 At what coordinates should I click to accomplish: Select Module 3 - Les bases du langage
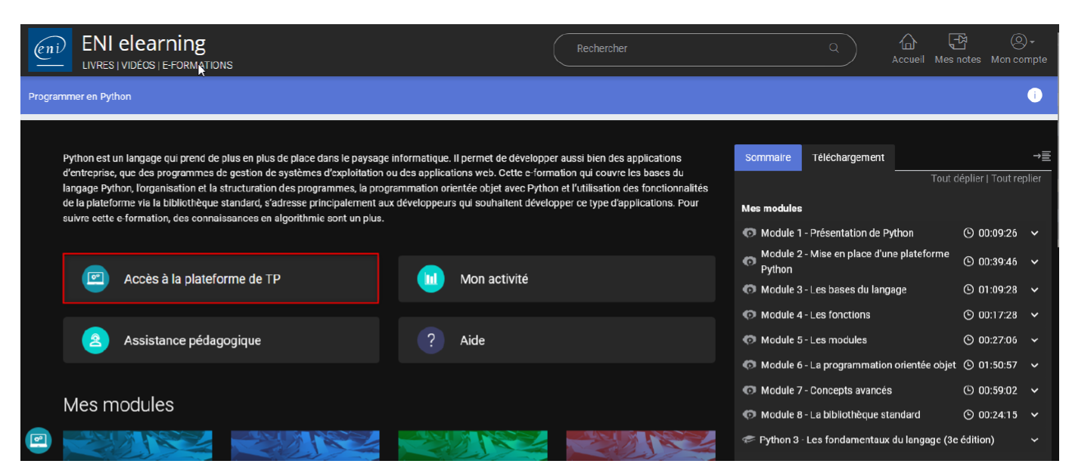pyautogui.click(x=833, y=289)
